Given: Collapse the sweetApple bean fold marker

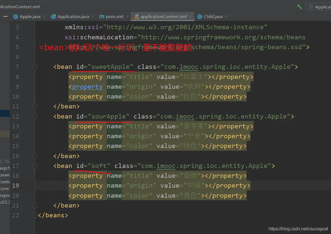Looking at the screenshot, I should click(35, 67).
